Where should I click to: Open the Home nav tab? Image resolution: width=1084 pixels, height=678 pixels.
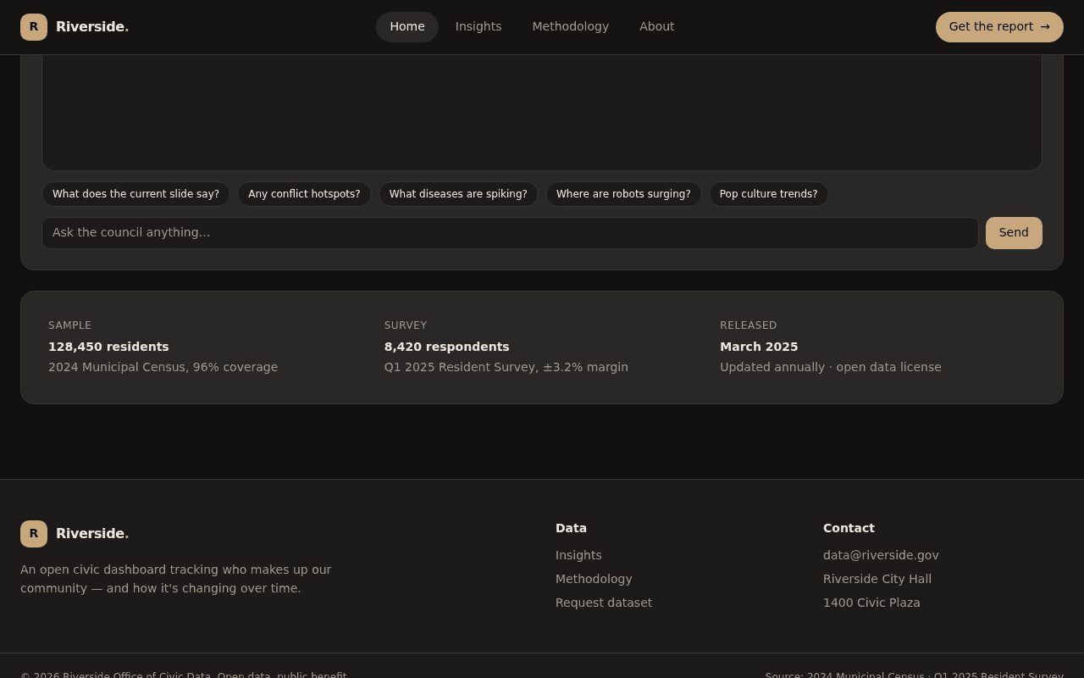point(407,27)
